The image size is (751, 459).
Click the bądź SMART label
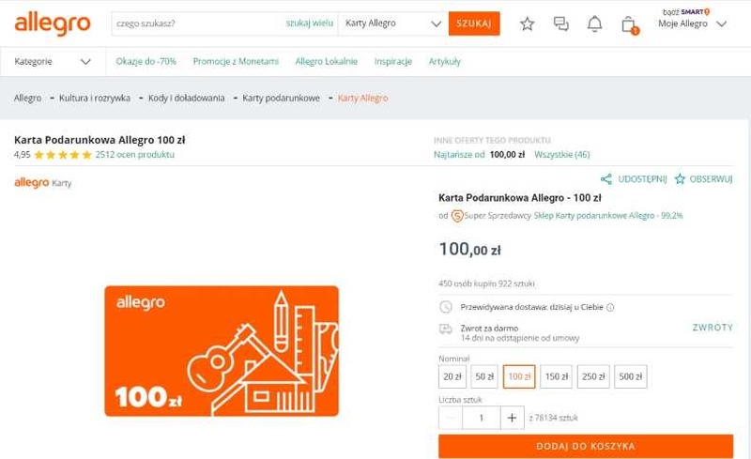coord(686,11)
